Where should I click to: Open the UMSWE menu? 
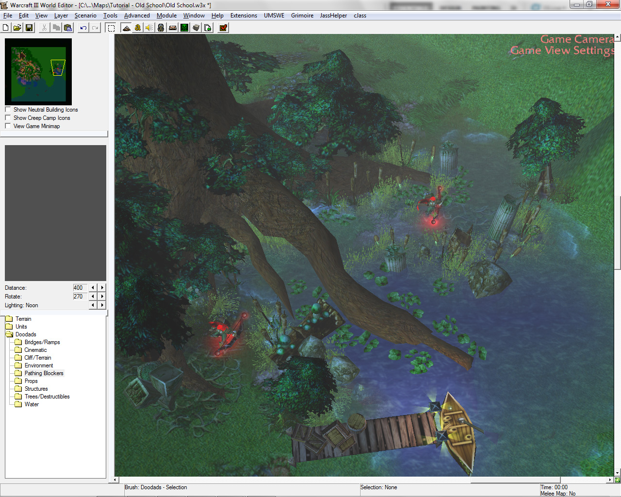pos(274,16)
